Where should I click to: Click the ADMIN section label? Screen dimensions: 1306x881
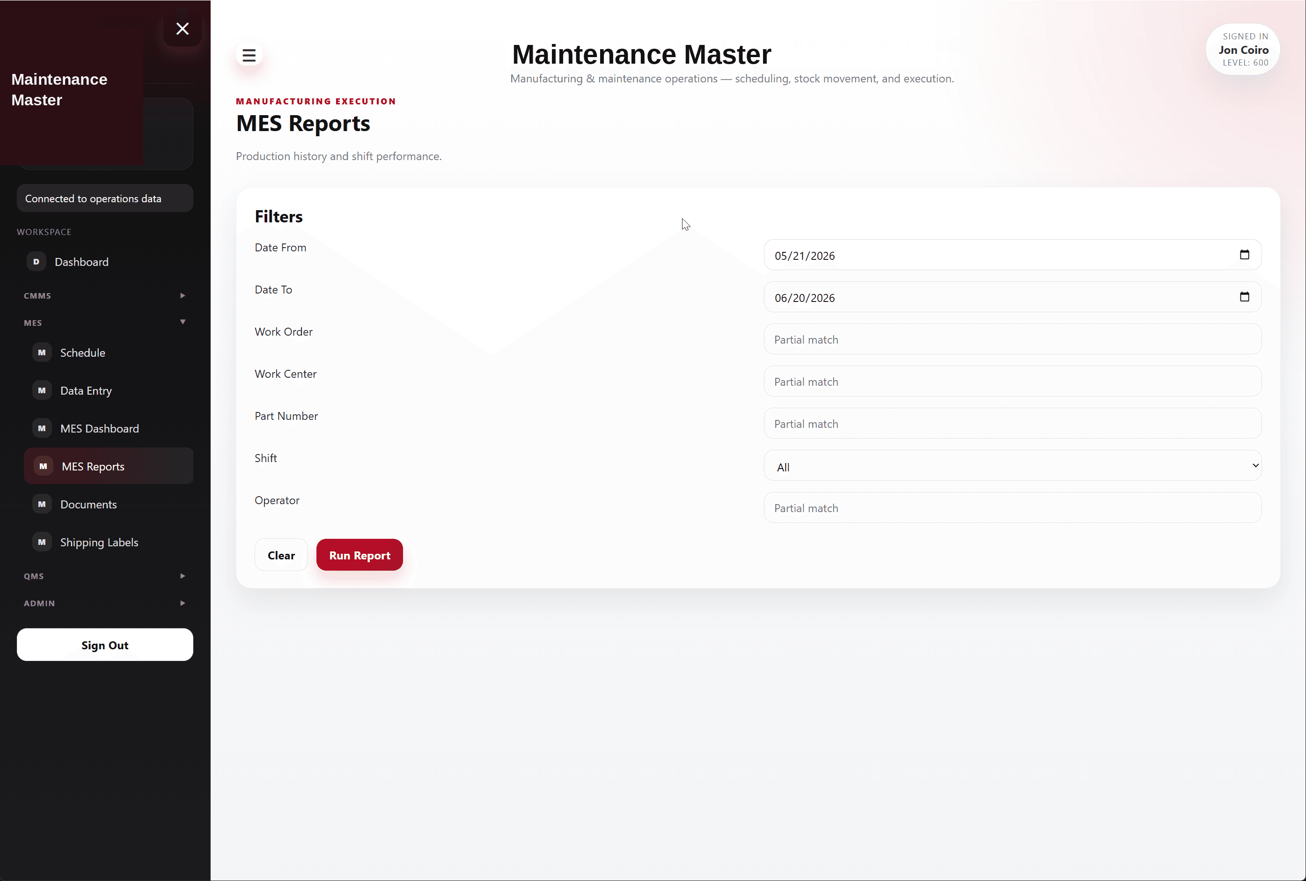click(x=39, y=603)
